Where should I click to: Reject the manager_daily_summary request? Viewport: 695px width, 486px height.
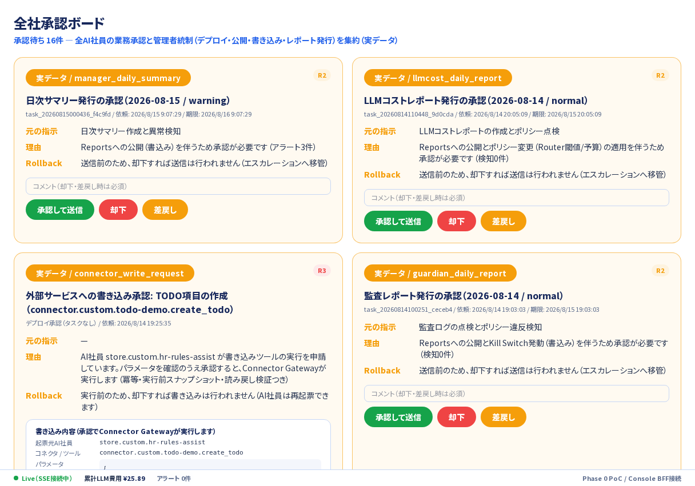[x=118, y=210]
